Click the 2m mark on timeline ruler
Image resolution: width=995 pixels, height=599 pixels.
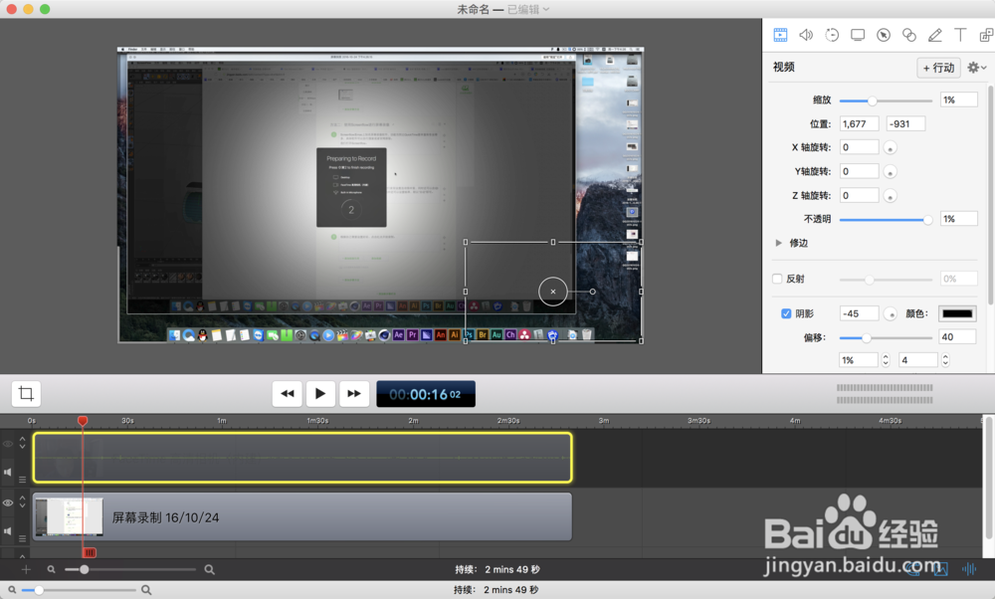click(x=413, y=421)
